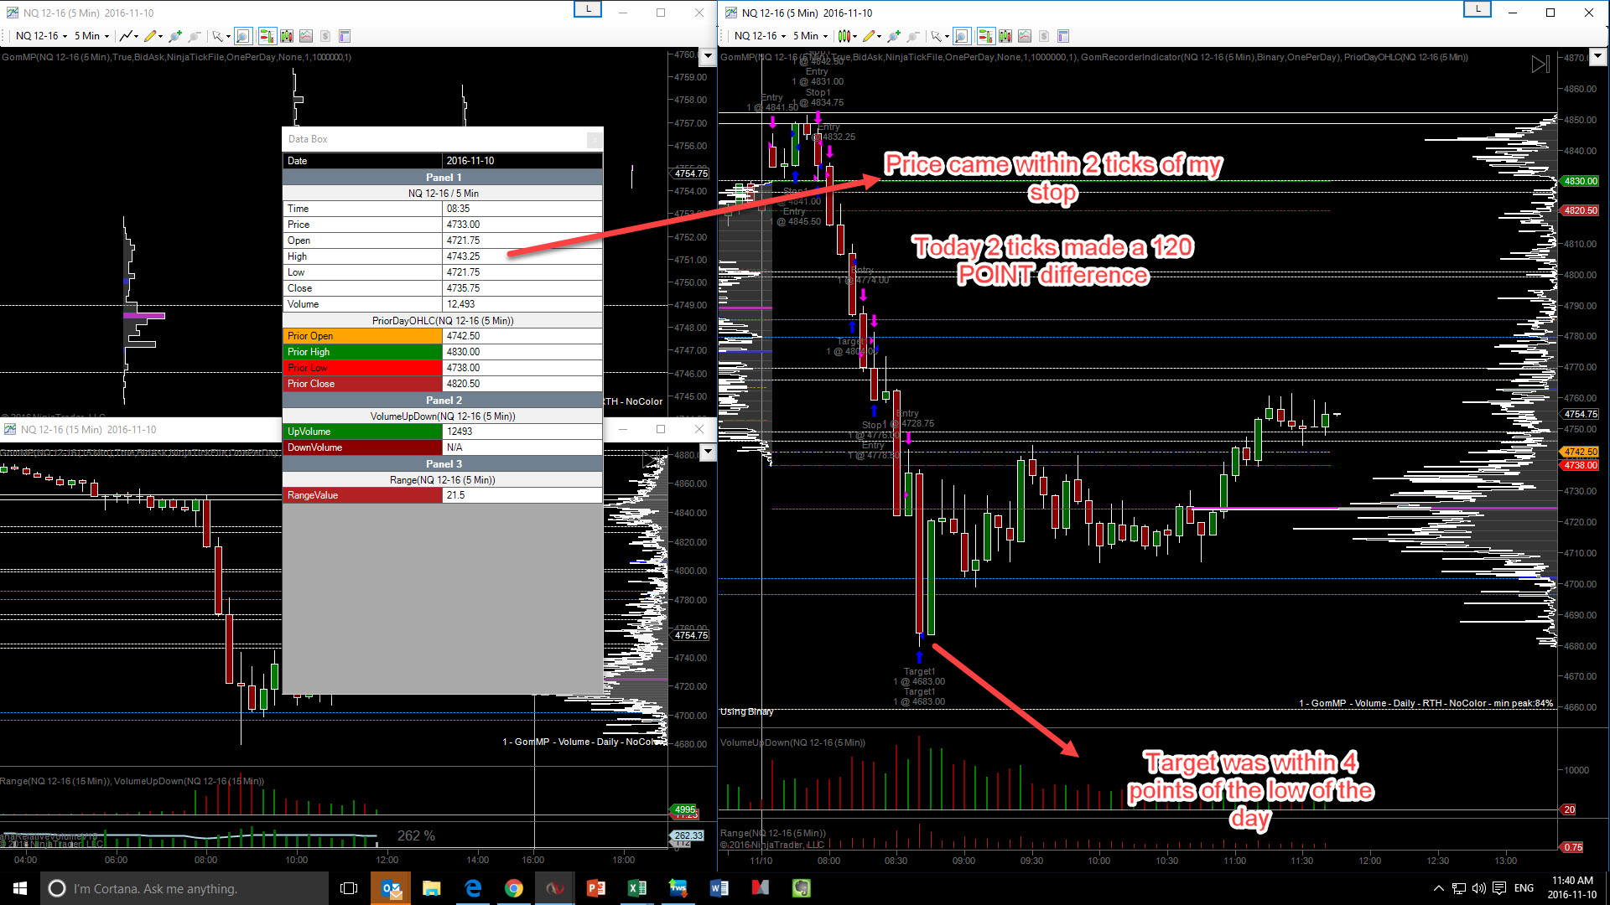Open line chart style menu in left chart
The width and height of the screenshot is (1610, 905).
(128, 36)
